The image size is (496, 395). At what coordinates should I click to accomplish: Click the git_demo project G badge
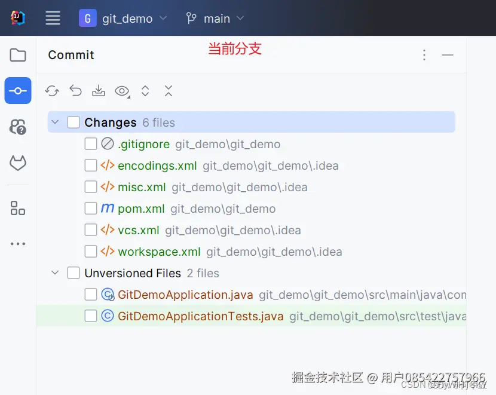click(x=88, y=18)
